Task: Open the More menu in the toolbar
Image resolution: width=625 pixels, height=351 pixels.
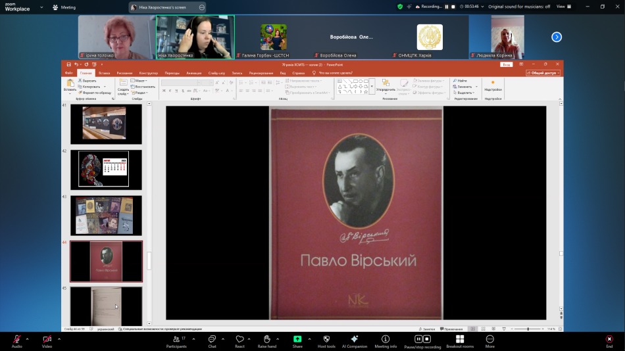Action: 489,340
